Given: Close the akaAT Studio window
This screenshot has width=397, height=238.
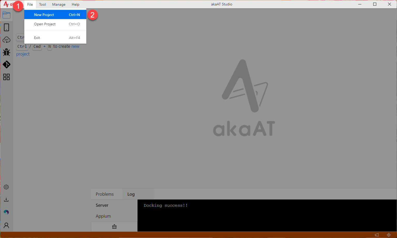Looking at the screenshot, I should pos(390,4).
